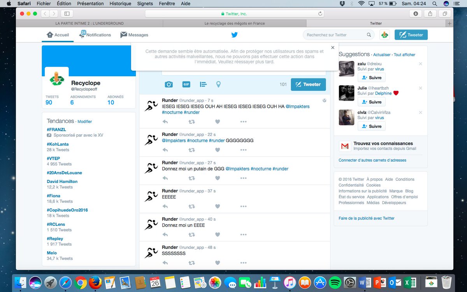Click Modifier next to Tendances

84,121
